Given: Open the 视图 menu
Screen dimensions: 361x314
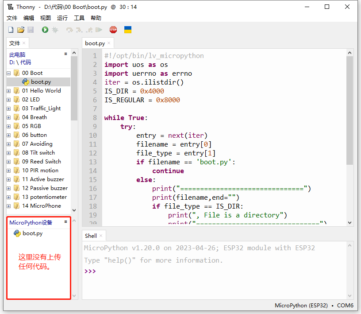Looking at the screenshot, I should point(46,18).
